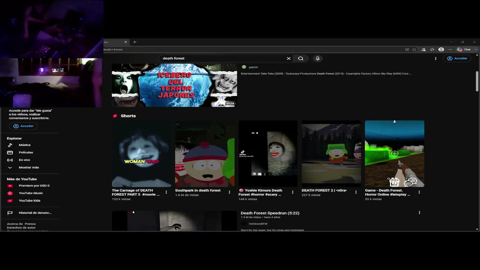The image size is (480, 270).
Task: Open options menu for Yoshie Kimura short
Action: [292, 192]
